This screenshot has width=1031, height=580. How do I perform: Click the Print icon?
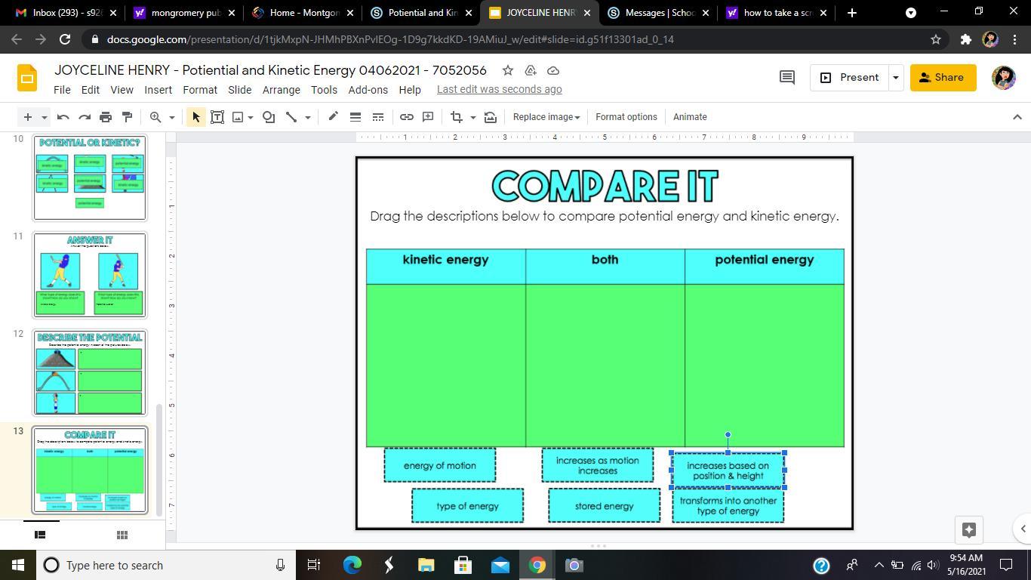tap(106, 117)
